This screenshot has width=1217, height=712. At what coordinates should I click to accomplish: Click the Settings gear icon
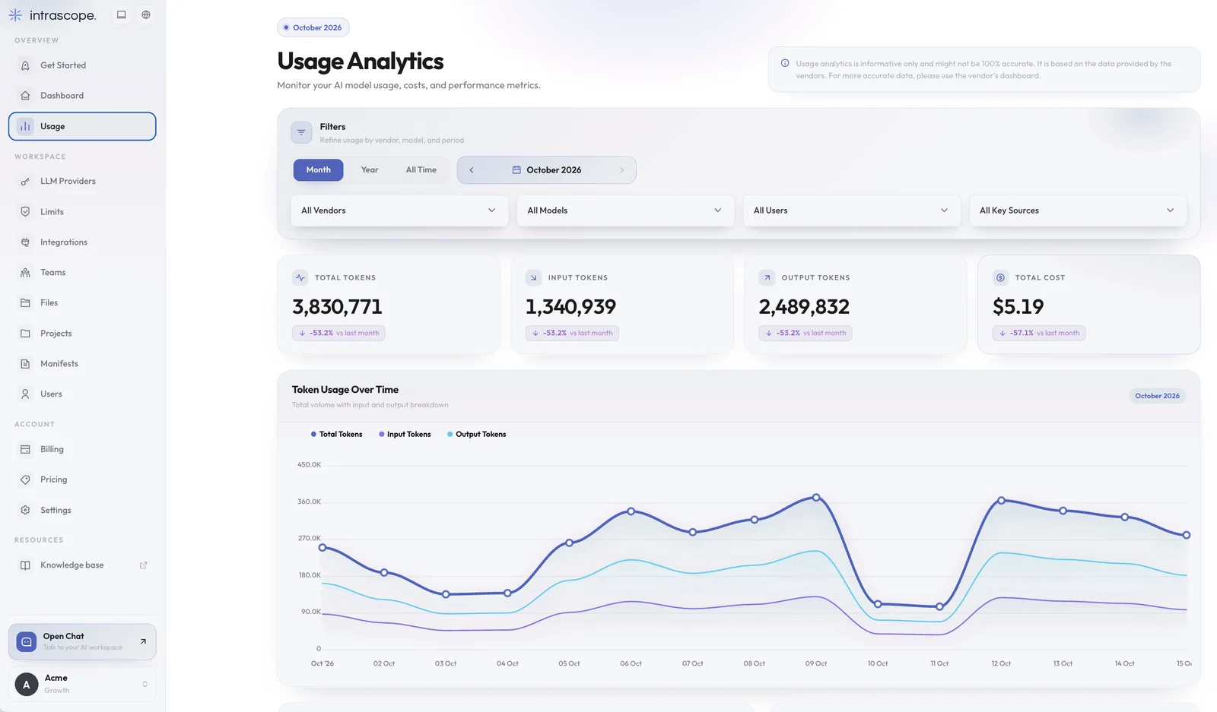coord(25,510)
